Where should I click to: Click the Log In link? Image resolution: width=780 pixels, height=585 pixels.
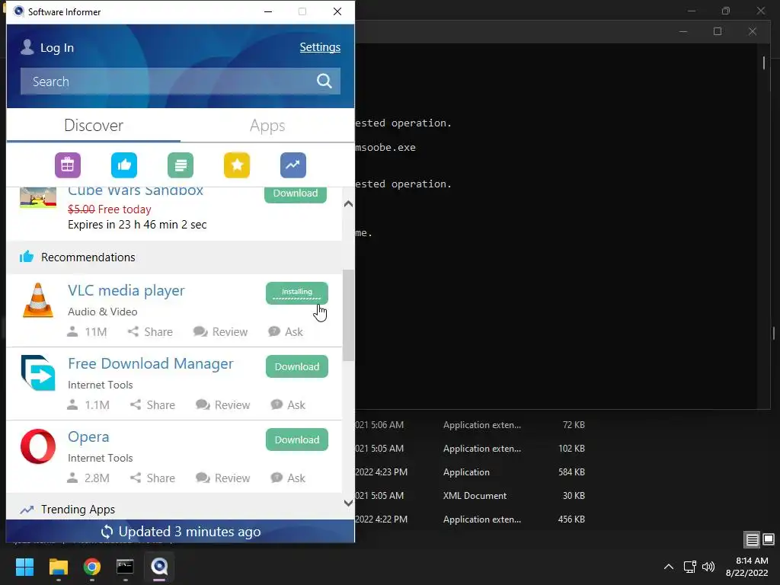click(56, 48)
